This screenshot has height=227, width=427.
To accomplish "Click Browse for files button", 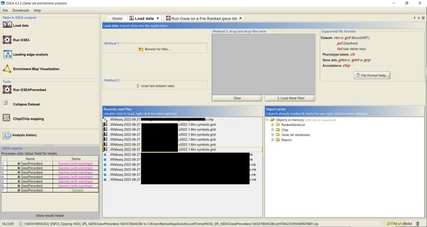I will [155, 49].
